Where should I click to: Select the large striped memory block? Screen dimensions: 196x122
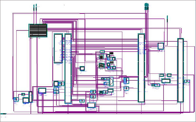(38, 30)
